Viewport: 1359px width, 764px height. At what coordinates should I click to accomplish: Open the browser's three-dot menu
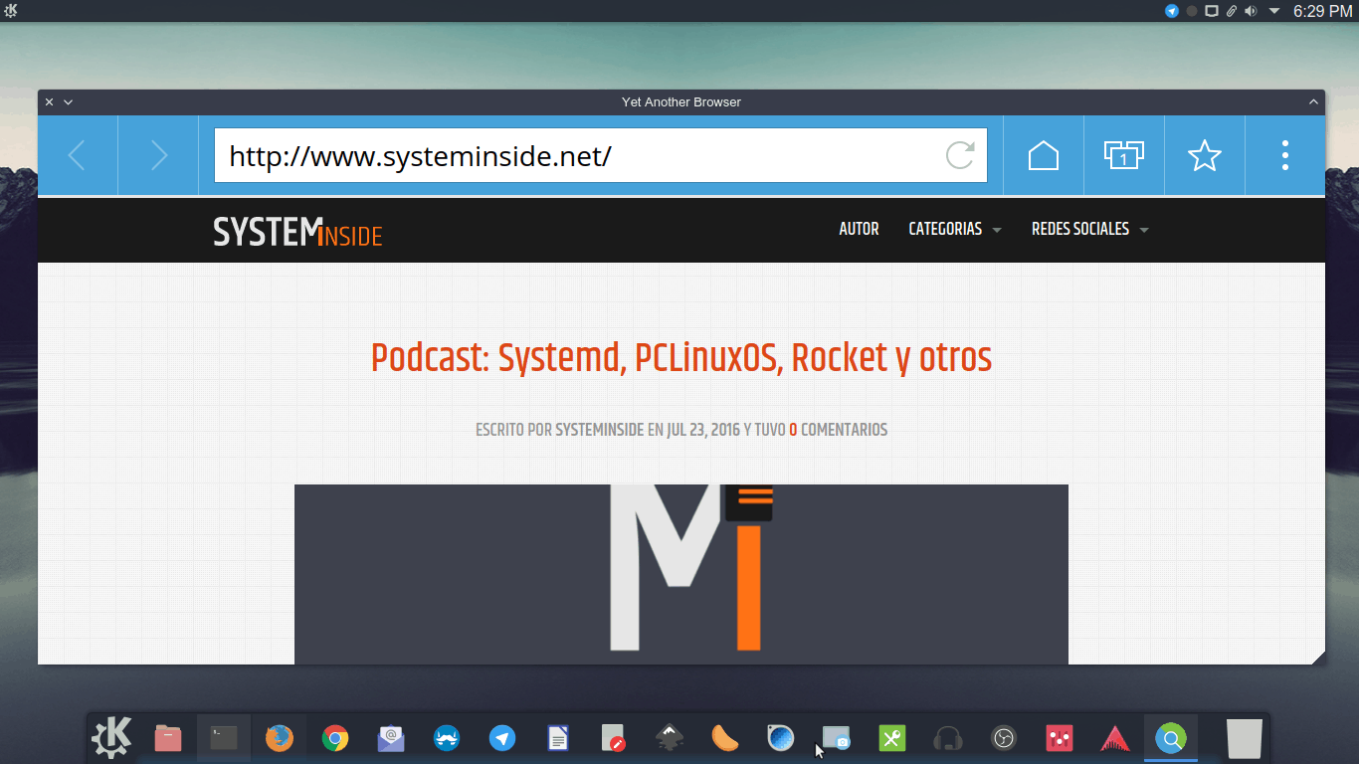pos(1284,155)
